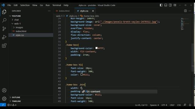The width and height of the screenshot is (195, 109).
Task: Open the Run and Debug view
Action: point(4,37)
